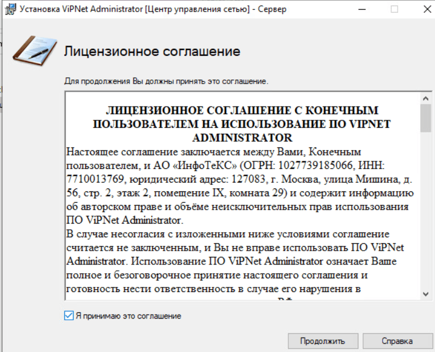Click the license text scroll up arrow

coord(426,99)
